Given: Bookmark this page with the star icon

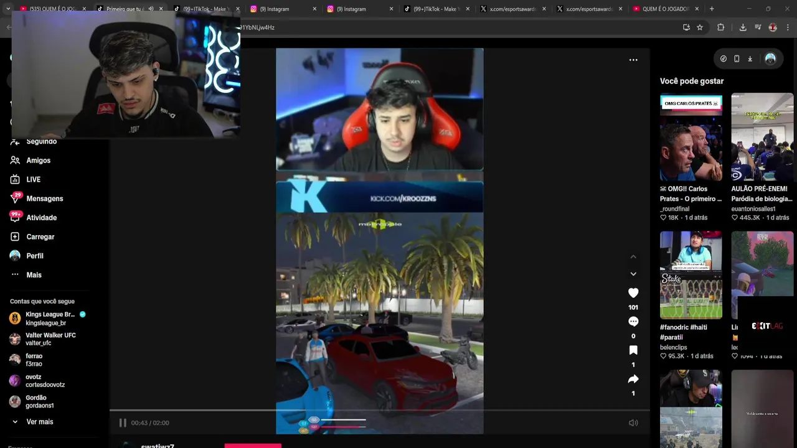Looking at the screenshot, I should point(700,27).
